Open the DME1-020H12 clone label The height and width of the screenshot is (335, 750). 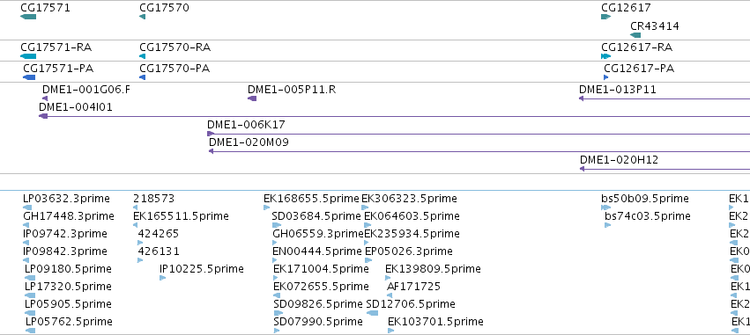point(619,160)
